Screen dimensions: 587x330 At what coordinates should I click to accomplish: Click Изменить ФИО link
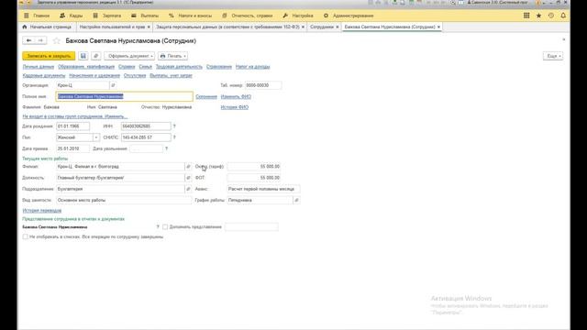point(236,96)
